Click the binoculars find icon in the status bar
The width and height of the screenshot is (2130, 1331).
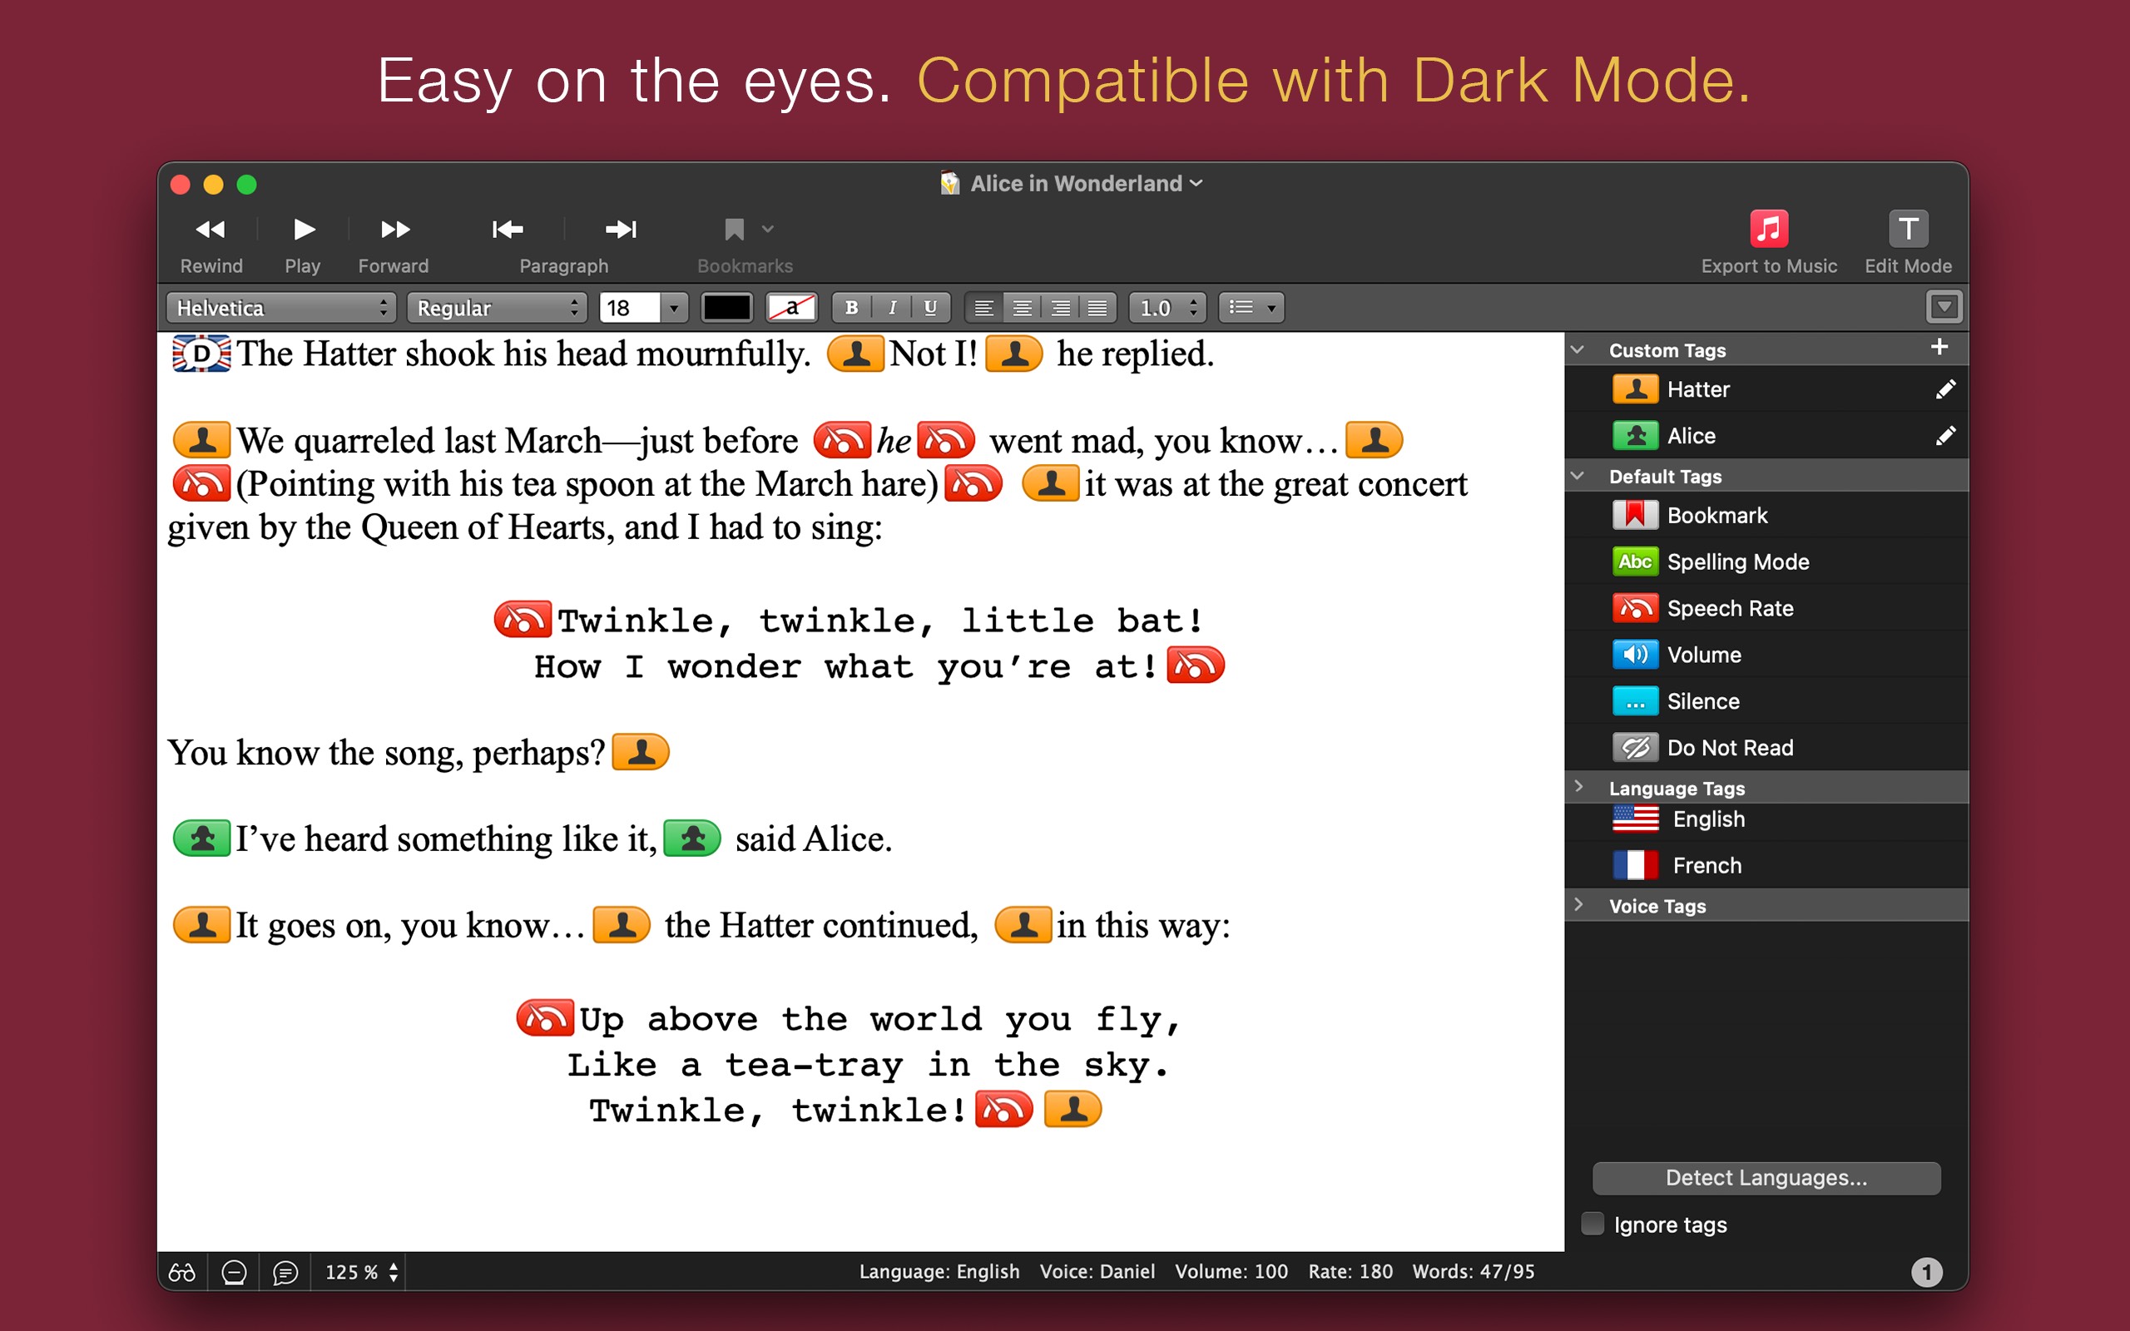coord(182,1272)
